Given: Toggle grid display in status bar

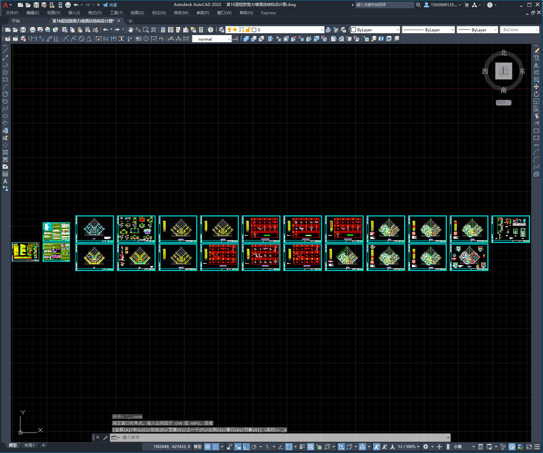Looking at the screenshot, I should point(207,447).
